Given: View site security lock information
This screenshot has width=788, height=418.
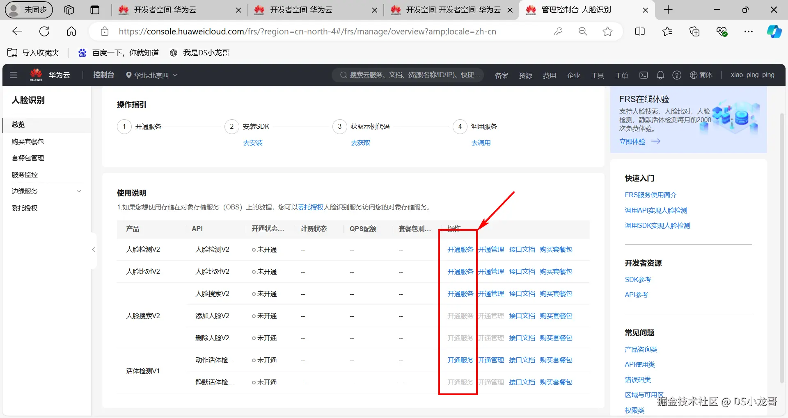Looking at the screenshot, I should [105, 31].
